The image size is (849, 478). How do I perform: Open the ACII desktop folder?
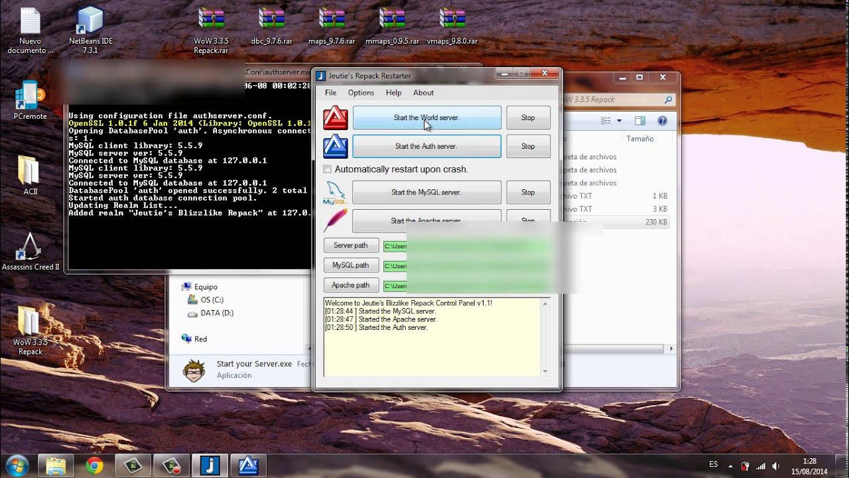coord(31,175)
